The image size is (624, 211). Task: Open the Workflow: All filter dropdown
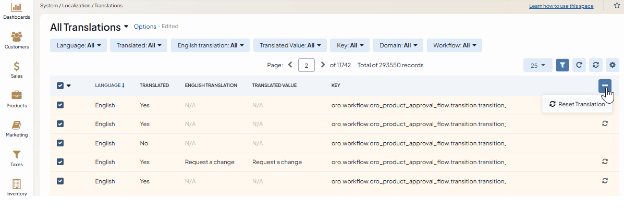click(455, 45)
